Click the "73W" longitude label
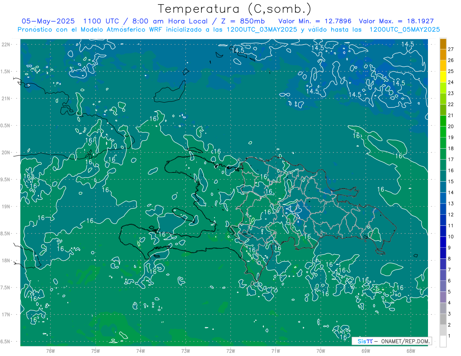The width and height of the screenshot is (461, 356). point(186,351)
